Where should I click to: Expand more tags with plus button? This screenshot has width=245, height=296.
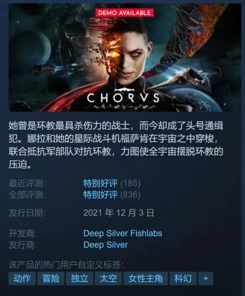[206, 278]
